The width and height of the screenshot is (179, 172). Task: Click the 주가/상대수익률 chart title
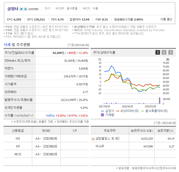[x=104, y=52]
